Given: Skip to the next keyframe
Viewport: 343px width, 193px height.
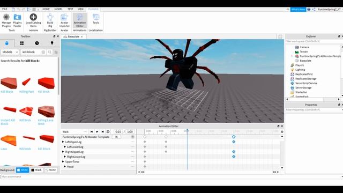Looking at the screenshot, I should 102,132.
